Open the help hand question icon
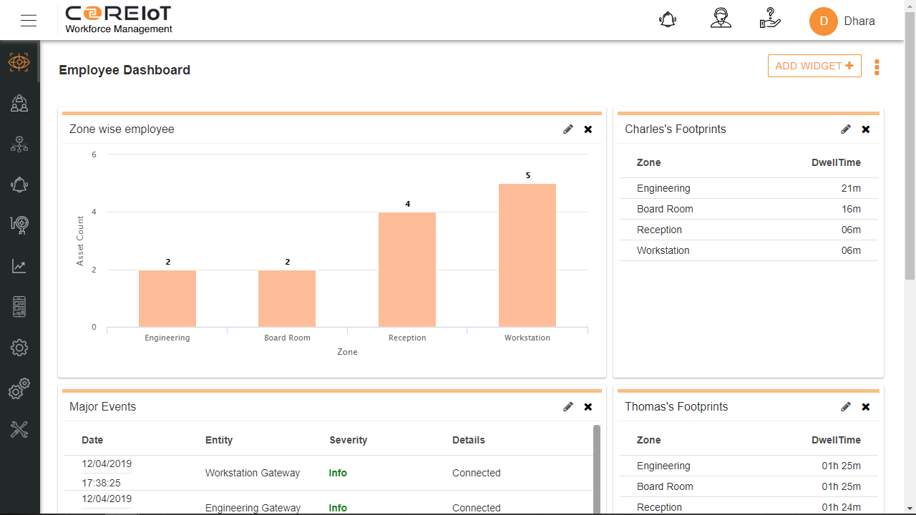916x515 pixels. (x=770, y=19)
